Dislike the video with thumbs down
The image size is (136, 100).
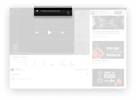pyautogui.click(x=35, y=63)
